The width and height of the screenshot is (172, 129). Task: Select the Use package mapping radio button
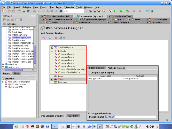coord(89,73)
